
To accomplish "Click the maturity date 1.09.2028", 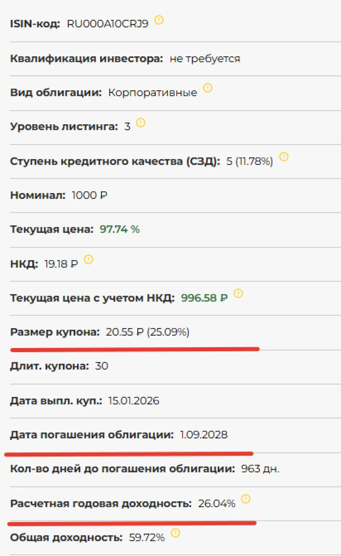I will click(x=203, y=435).
